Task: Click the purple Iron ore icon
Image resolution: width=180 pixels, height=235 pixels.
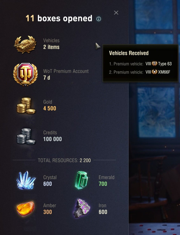Action: 82,208
